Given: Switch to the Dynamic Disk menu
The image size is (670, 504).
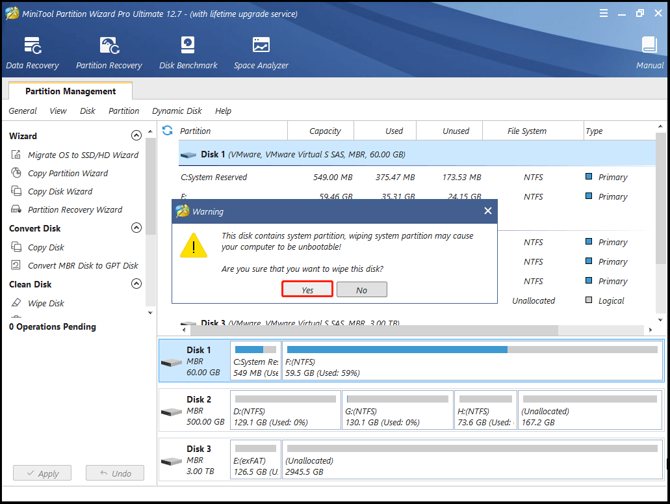Looking at the screenshot, I should click(x=177, y=111).
